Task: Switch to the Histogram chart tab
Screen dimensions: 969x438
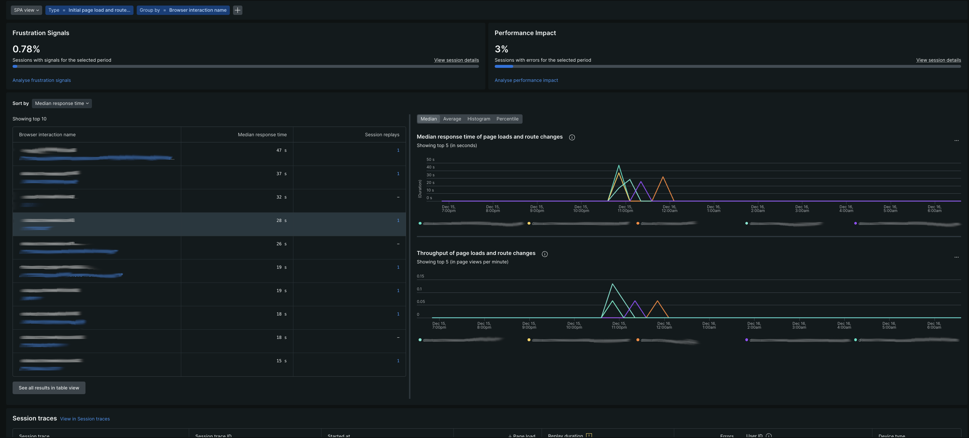Action: click(478, 119)
